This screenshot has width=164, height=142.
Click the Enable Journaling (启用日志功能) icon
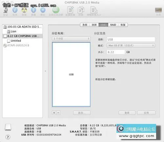pos(56,10)
